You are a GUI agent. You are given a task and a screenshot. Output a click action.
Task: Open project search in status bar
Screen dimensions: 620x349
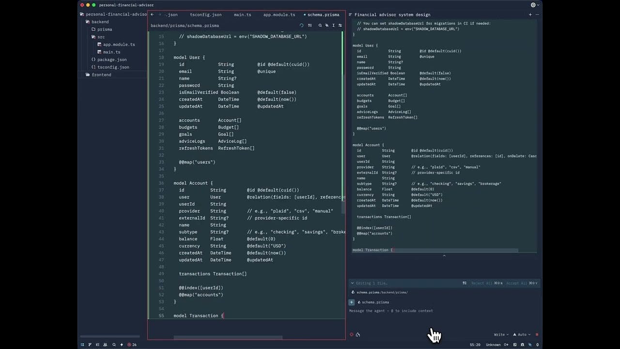point(114,345)
